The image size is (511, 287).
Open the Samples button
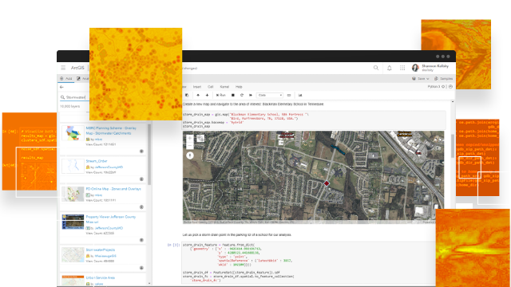click(x=444, y=79)
